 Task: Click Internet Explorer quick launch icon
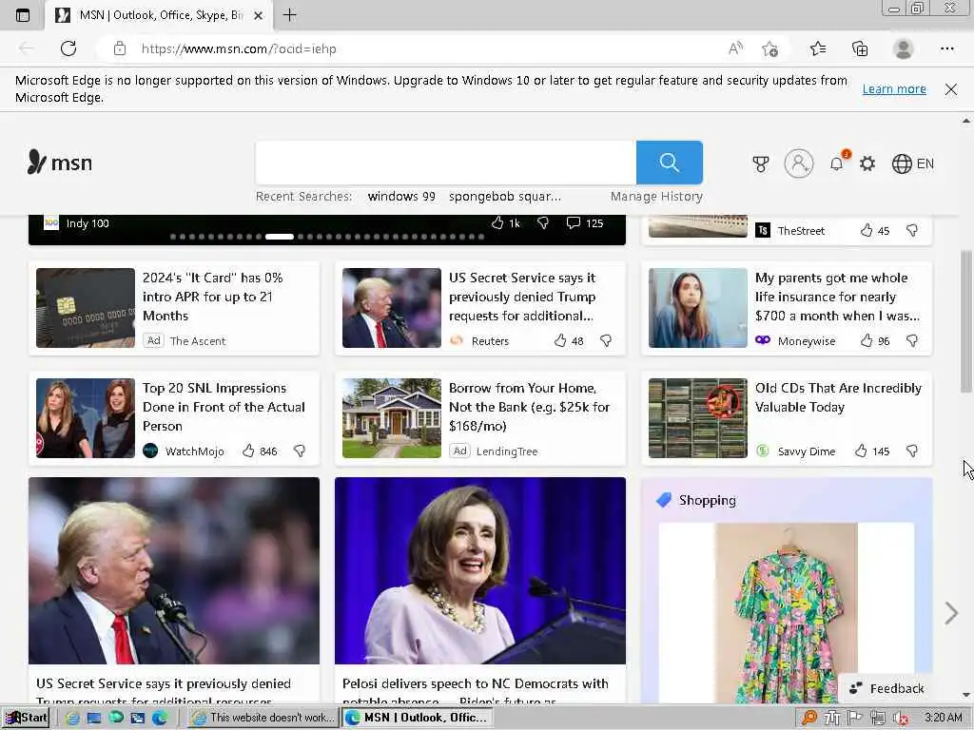(72, 719)
